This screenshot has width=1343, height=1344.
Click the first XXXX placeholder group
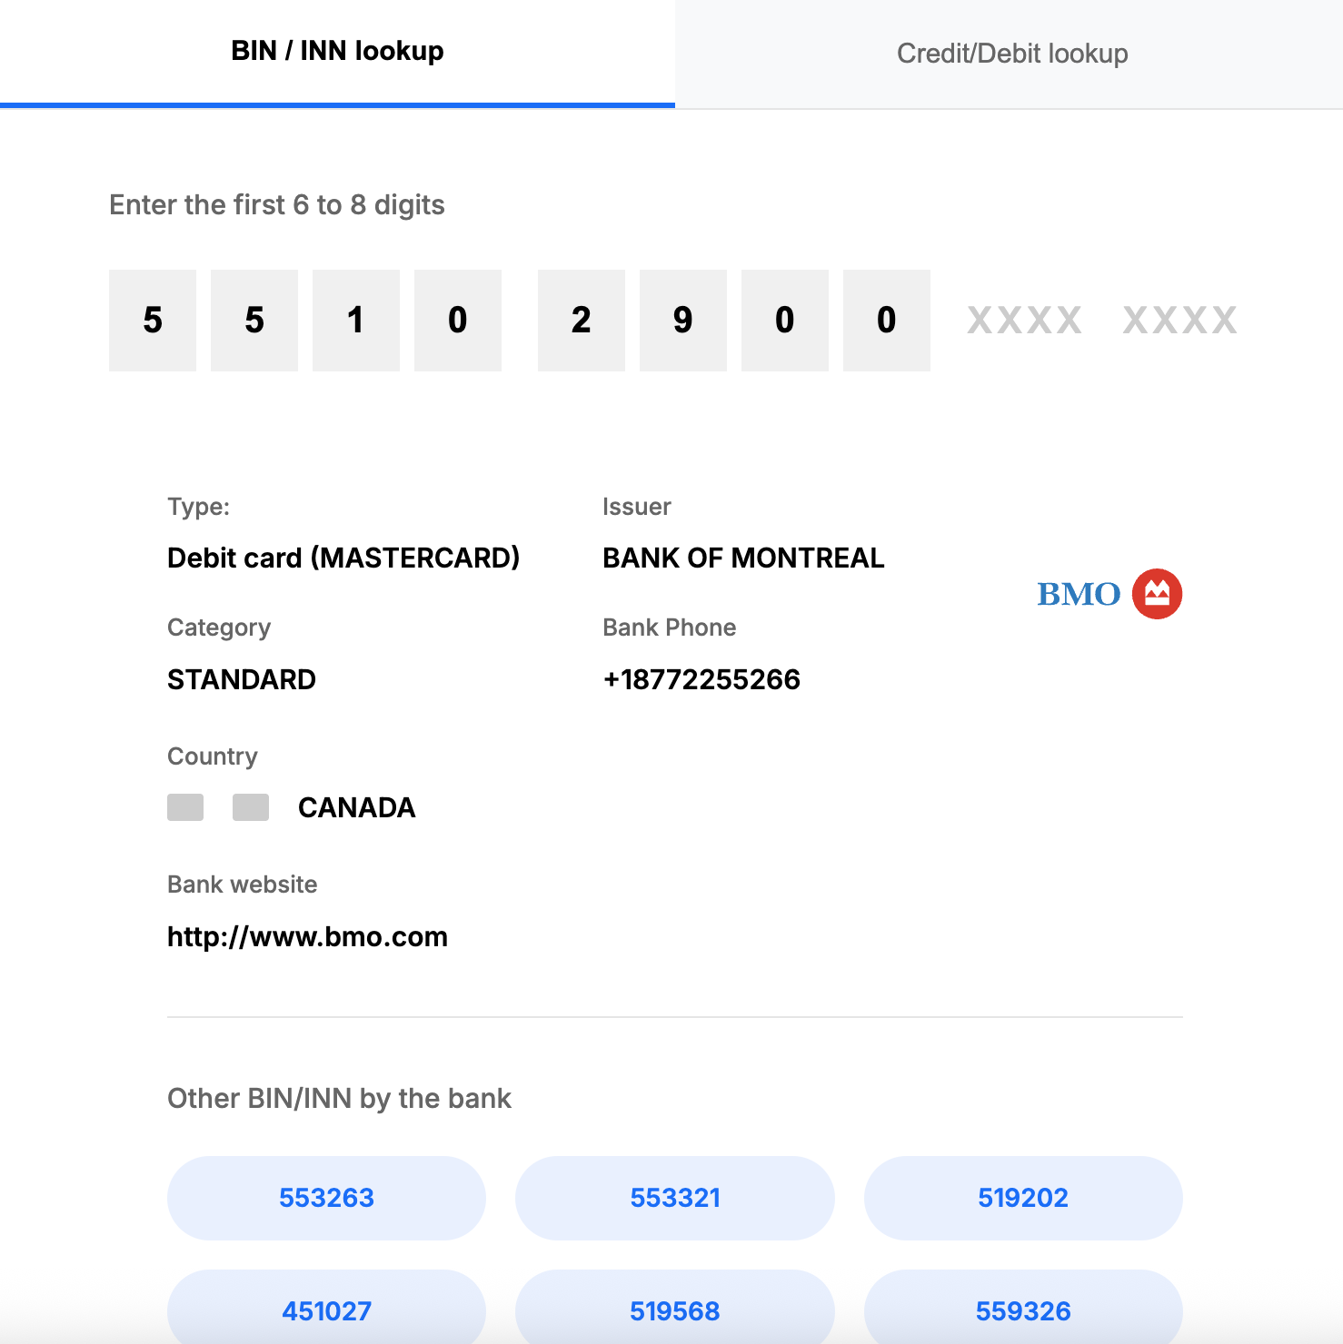[1024, 321]
